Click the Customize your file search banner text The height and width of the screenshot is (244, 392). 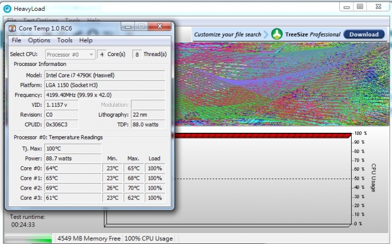tap(228, 34)
